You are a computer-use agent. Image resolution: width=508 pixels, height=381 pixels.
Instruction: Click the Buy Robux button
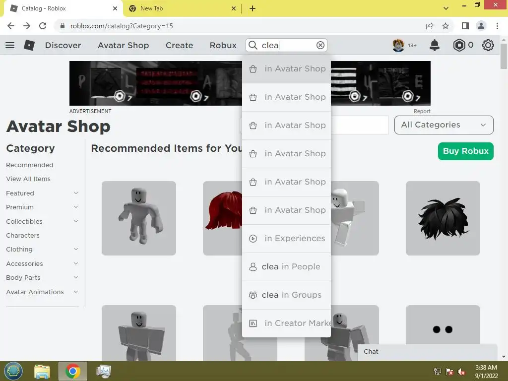465,151
